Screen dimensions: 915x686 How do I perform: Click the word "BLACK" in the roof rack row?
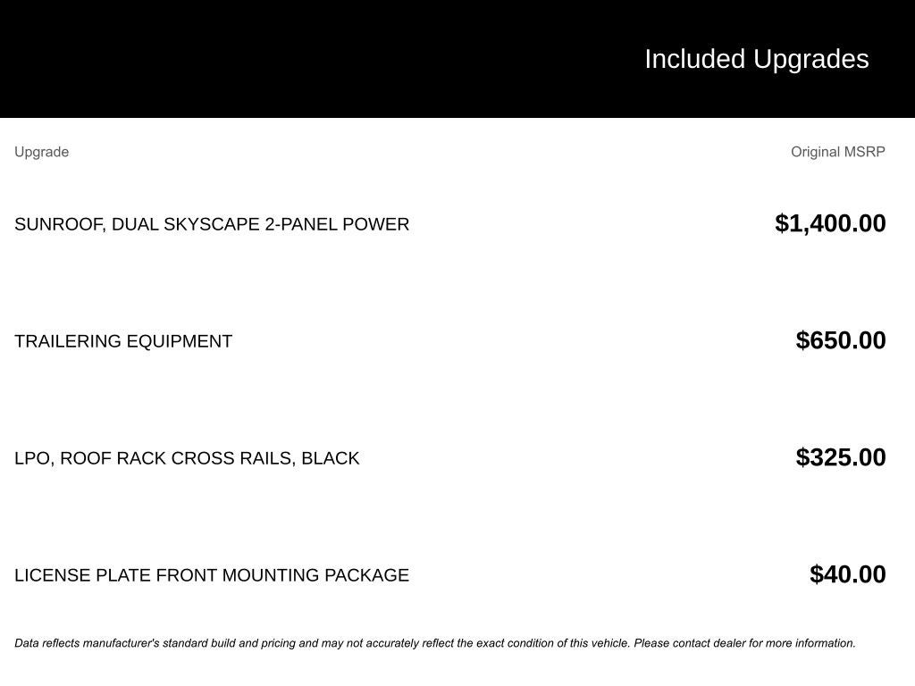[330, 458]
